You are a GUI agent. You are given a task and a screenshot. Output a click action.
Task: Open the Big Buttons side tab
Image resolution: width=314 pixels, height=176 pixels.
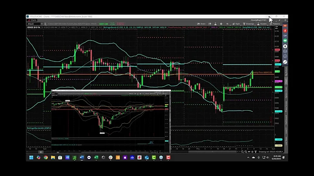286,71
